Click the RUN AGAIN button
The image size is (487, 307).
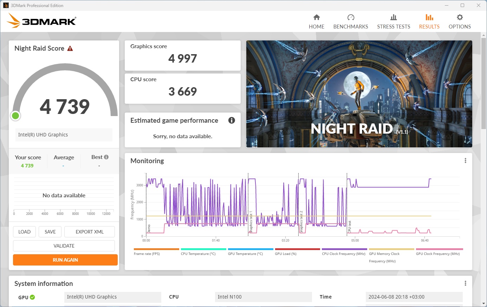(65, 260)
